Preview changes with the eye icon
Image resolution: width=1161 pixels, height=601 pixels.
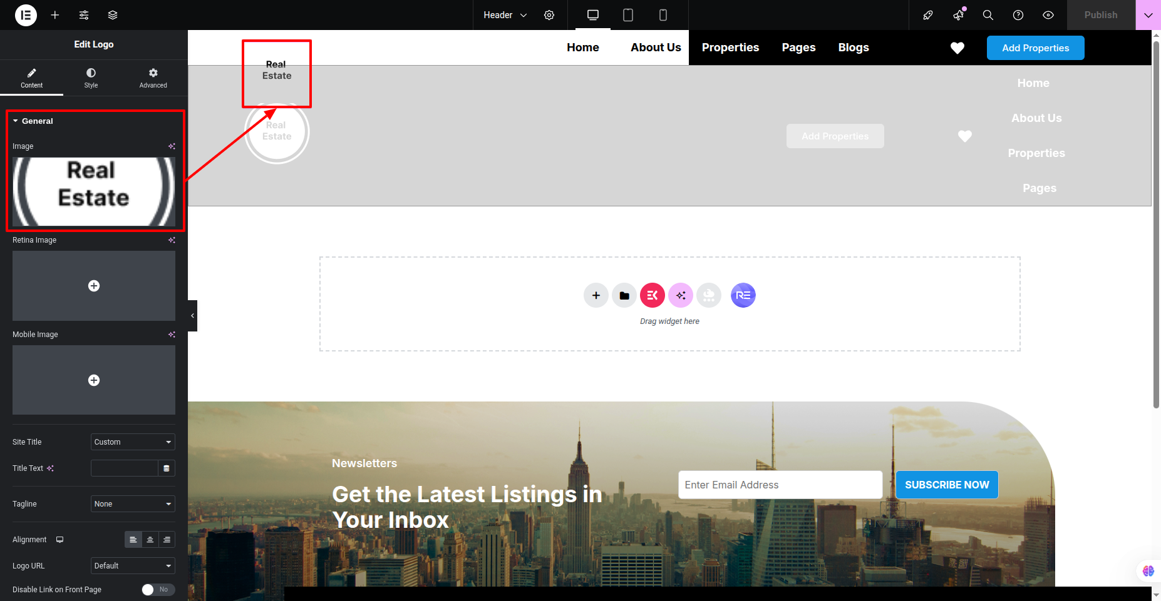point(1048,15)
